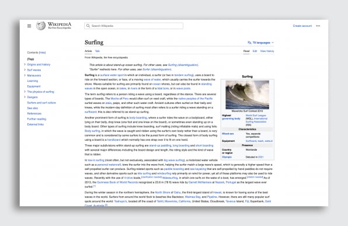Image resolution: width=348 pixels, height=226 pixels.
Task: Expand the Dangers contents entry
Action: pyautogui.click(x=25, y=97)
